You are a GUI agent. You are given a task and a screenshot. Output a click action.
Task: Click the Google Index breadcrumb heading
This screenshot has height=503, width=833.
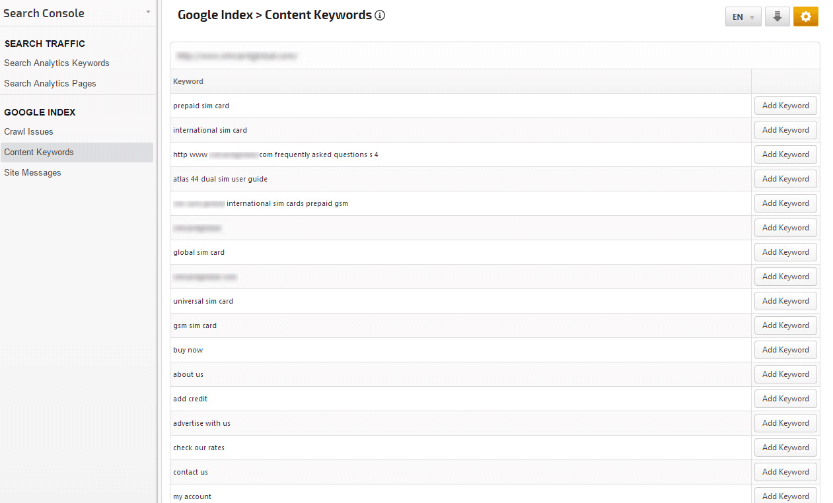[215, 15]
